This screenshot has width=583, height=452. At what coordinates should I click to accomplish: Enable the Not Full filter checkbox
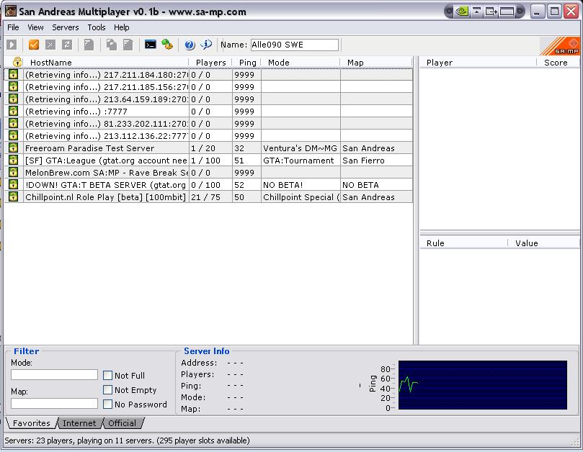pyautogui.click(x=107, y=376)
